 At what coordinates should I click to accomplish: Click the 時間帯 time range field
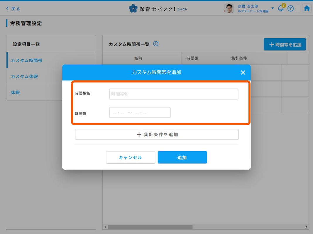(x=140, y=113)
